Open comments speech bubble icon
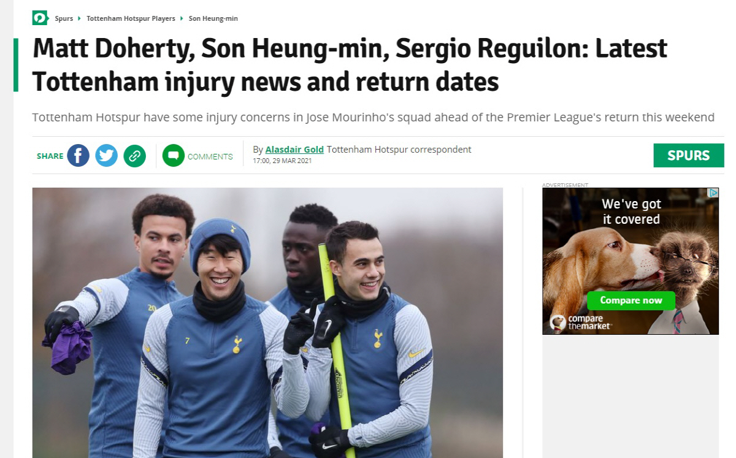This screenshot has width=736, height=458. click(x=174, y=156)
